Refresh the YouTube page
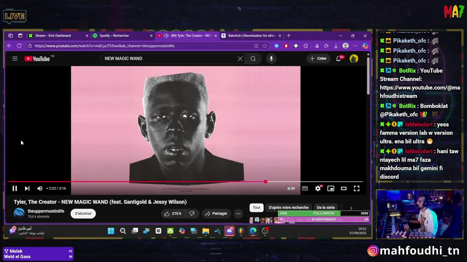 tap(19, 46)
